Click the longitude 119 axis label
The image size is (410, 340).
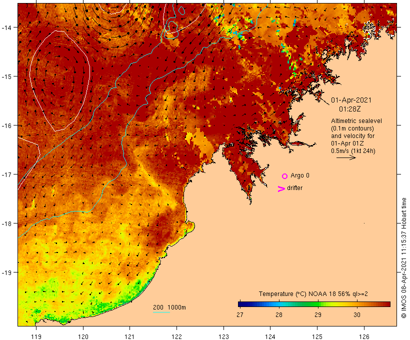pyautogui.click(x=36, y=336)
